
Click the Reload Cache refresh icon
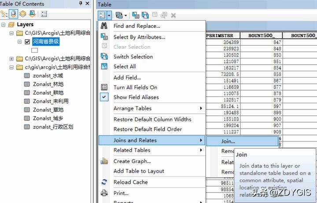(104, 182)
